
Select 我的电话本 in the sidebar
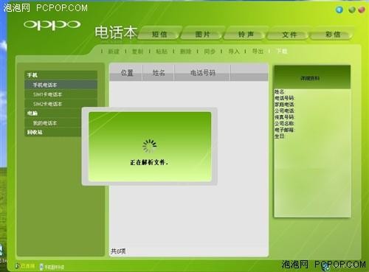53,123
